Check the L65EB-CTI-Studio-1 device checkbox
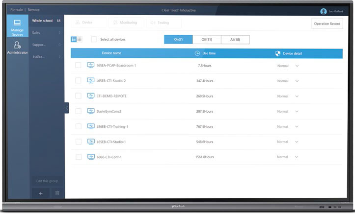The width and height of the screenshot is (355, 214). click(x=79, y=142)
